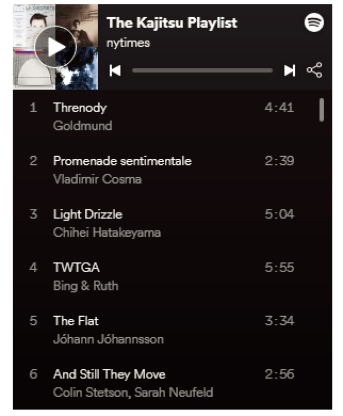
Task: Open artist Bing & Ruth
Action: pyautogui.click(x=86, y=286)
